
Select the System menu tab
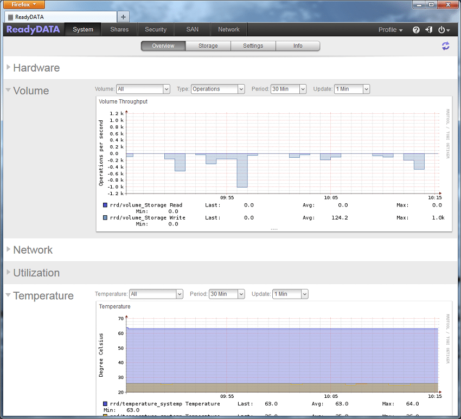(83, 29)
